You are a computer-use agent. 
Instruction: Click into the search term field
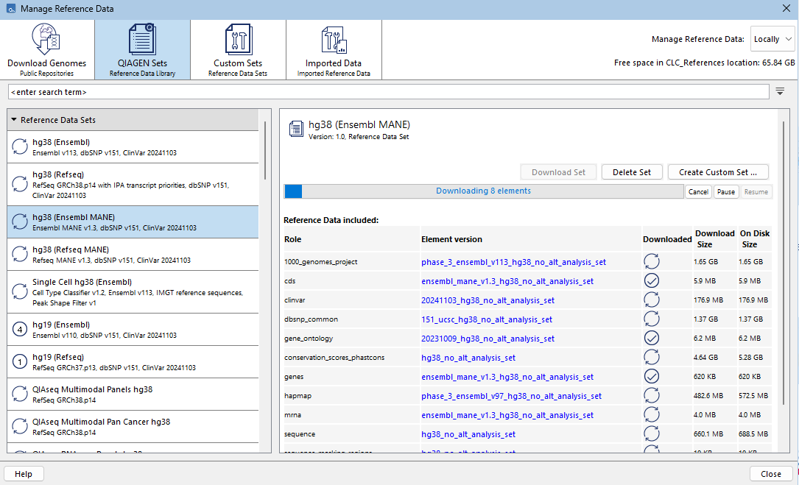388,92
